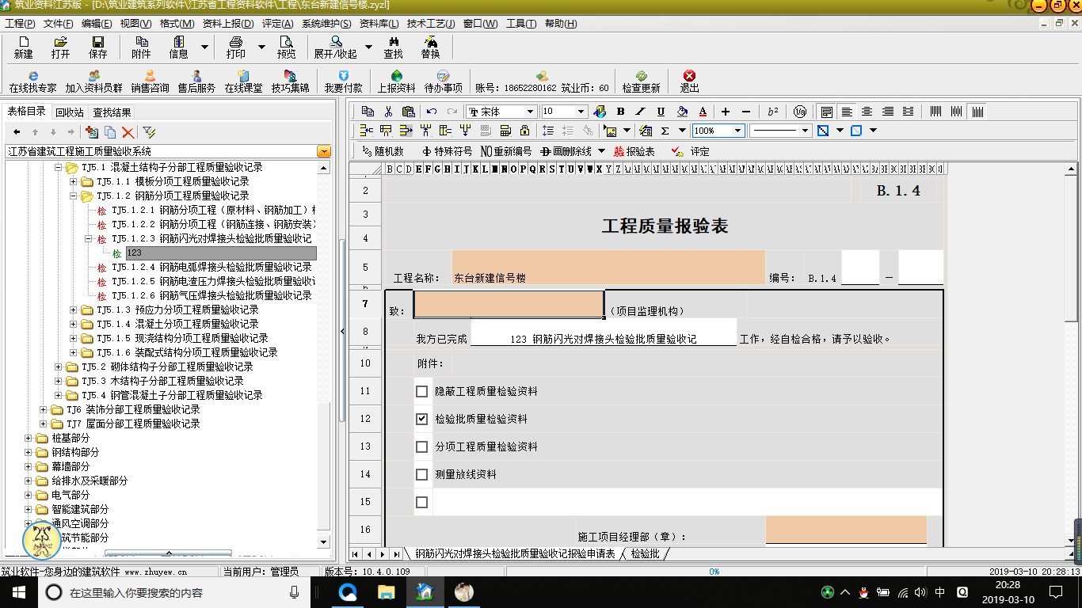Click the 保存 (Save) toolbar icon
The image size is (1082, 608).
tap(97, 47)
